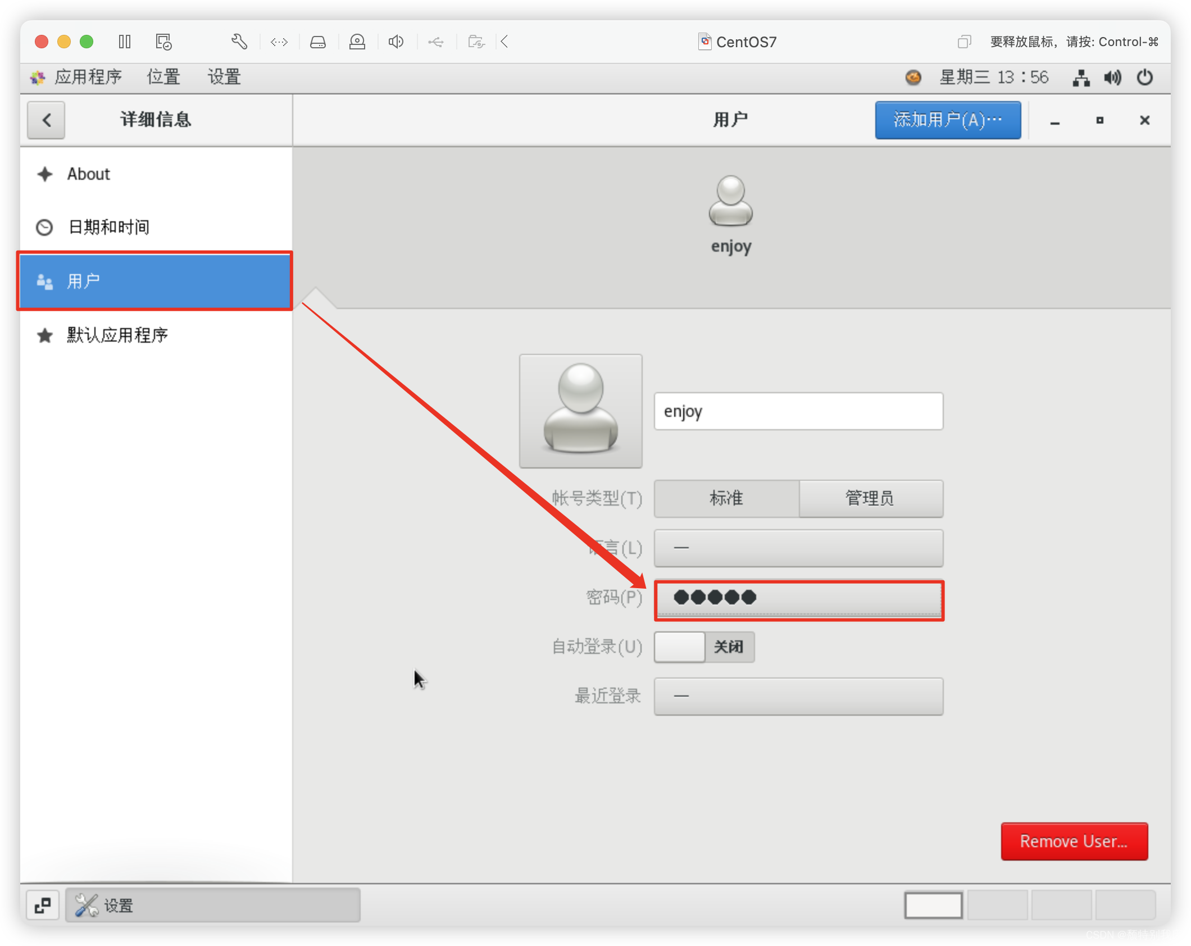Click the Remove User button
1191x946 pixels.
point(1074,841)
